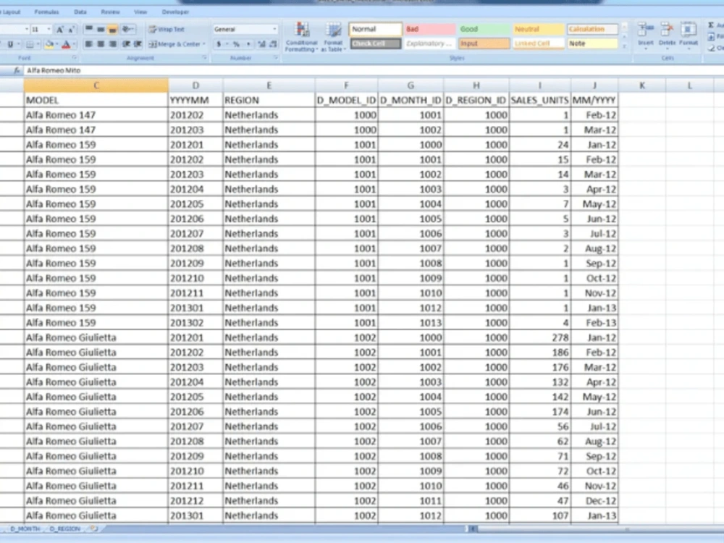The image size is (724, 543).
Task: Apply the Calculation cell style
Action: 592,29
